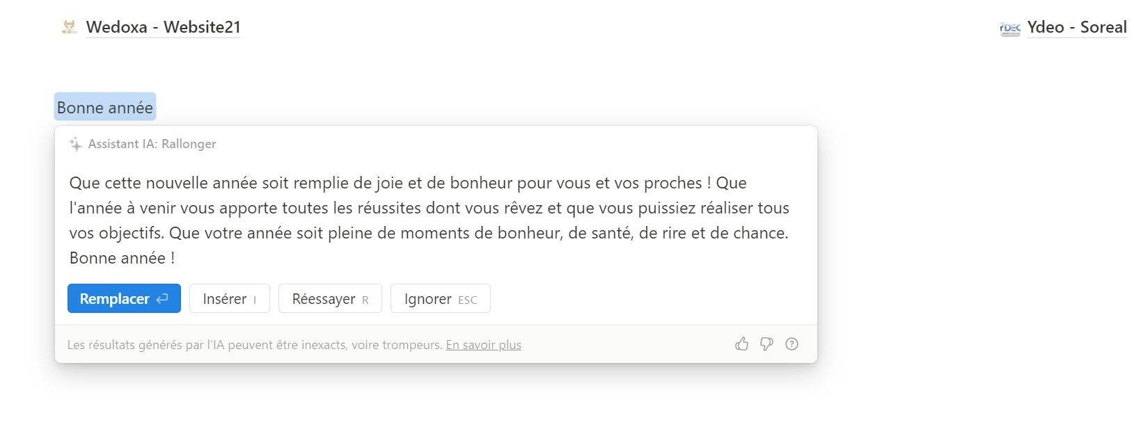The image size is (1134, 445).
Task: Open the Ydeo - Soreal page link
Action: 1076,27
